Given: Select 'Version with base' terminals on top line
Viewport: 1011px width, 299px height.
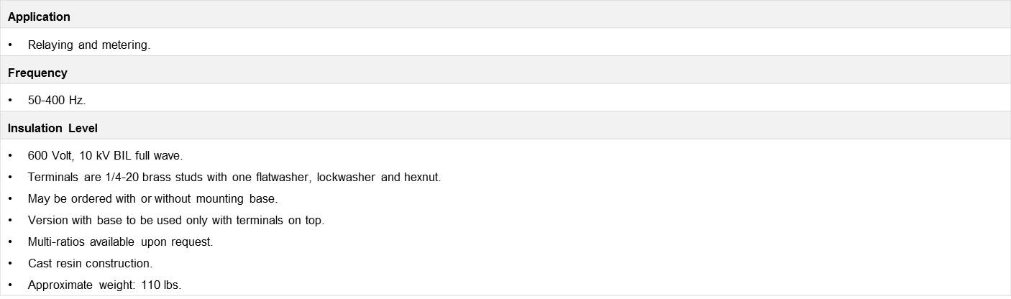Looking at the screenshot, I should pyautogui.click(x=176, y=220).
